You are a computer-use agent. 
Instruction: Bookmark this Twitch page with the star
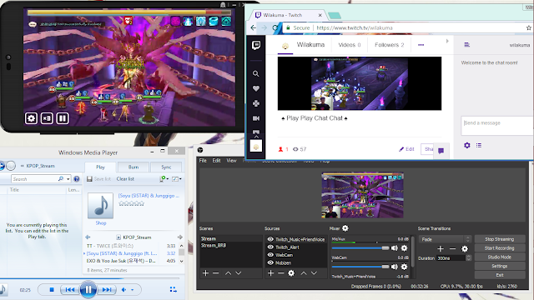528,27
